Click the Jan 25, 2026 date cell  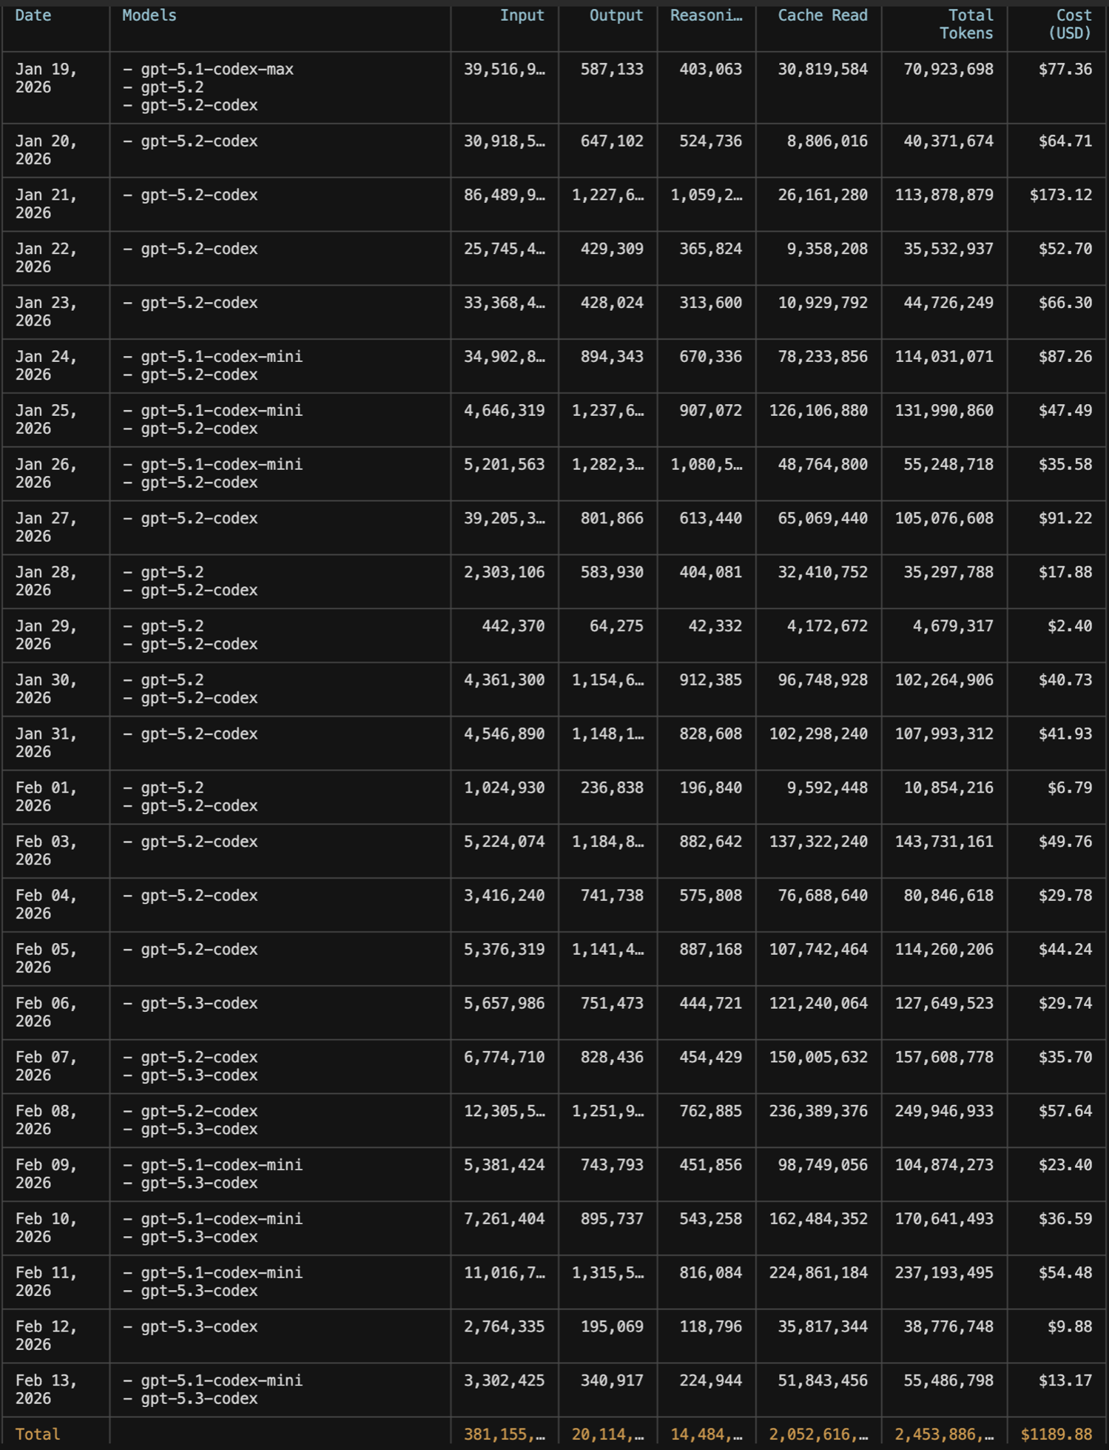pyautogui.click(x=46, y=420)
